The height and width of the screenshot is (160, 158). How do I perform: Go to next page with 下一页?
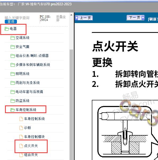(136, 17)
